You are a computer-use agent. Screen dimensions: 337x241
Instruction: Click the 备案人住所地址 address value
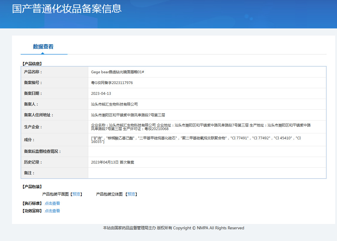point(128,115)
